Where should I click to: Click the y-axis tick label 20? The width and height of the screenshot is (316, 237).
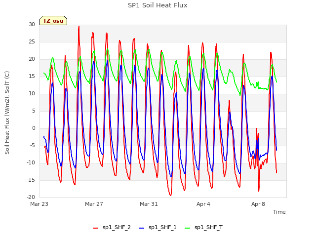coord(32,59)
